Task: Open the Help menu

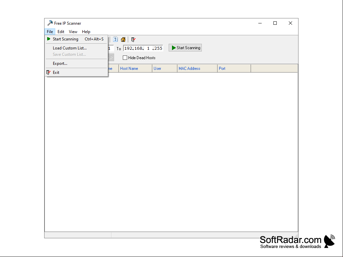Action: (86, 32)
